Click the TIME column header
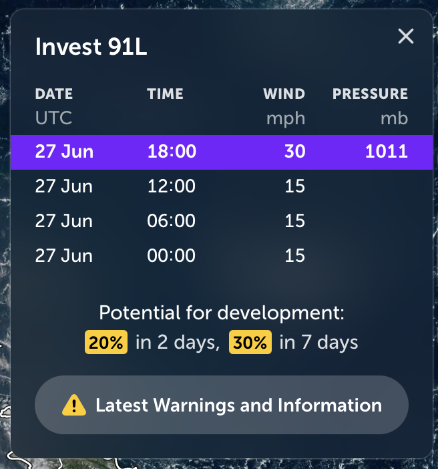 tap(165, 94)
